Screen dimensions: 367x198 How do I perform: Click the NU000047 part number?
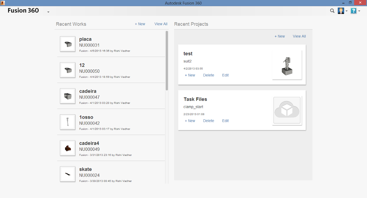[89, 97]
